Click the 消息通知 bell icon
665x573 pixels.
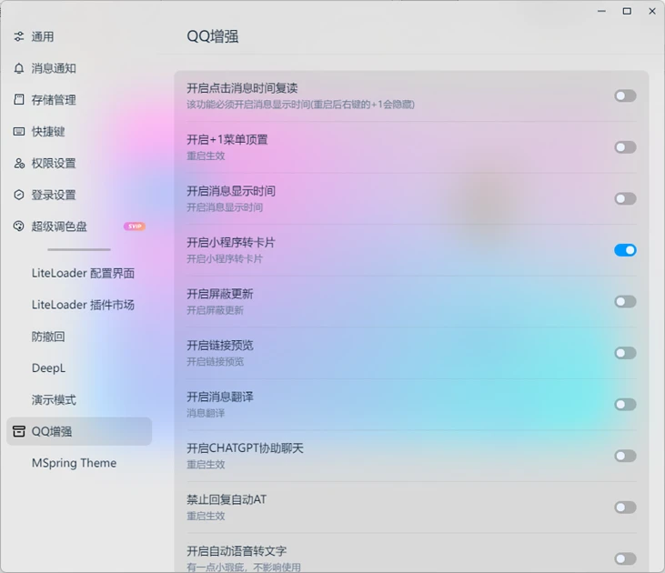[19, 68]
